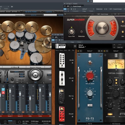
Task: Click the plus icon beside Bus 1 - Inserts
Action: [x=67, y=4]
